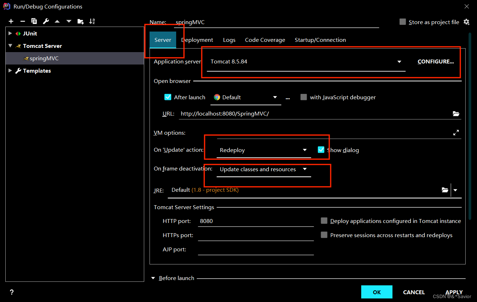Uncheck After launch checkbox

point(168,97)
